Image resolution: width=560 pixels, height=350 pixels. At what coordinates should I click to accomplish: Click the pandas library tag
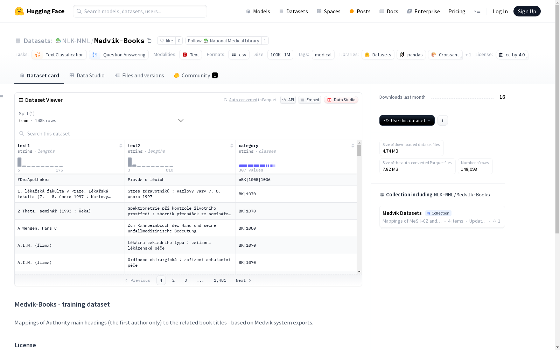(x=411, y=55)
